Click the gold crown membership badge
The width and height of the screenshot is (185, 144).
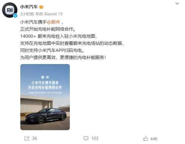click(x=41, y=7)
